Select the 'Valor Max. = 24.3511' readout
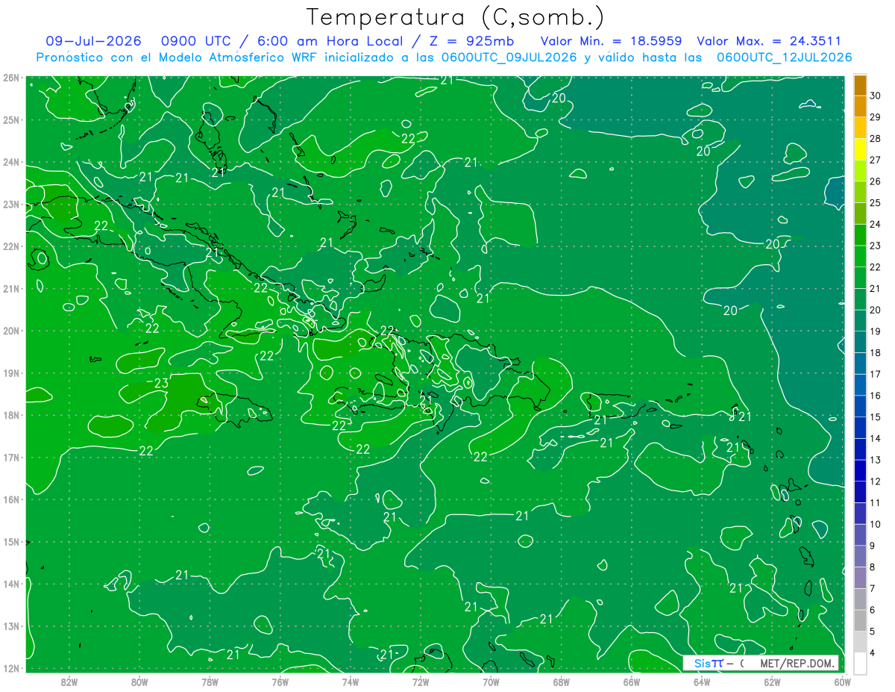Image resolution: width=895 pixels, height=692 pixels. coord(770,41)
